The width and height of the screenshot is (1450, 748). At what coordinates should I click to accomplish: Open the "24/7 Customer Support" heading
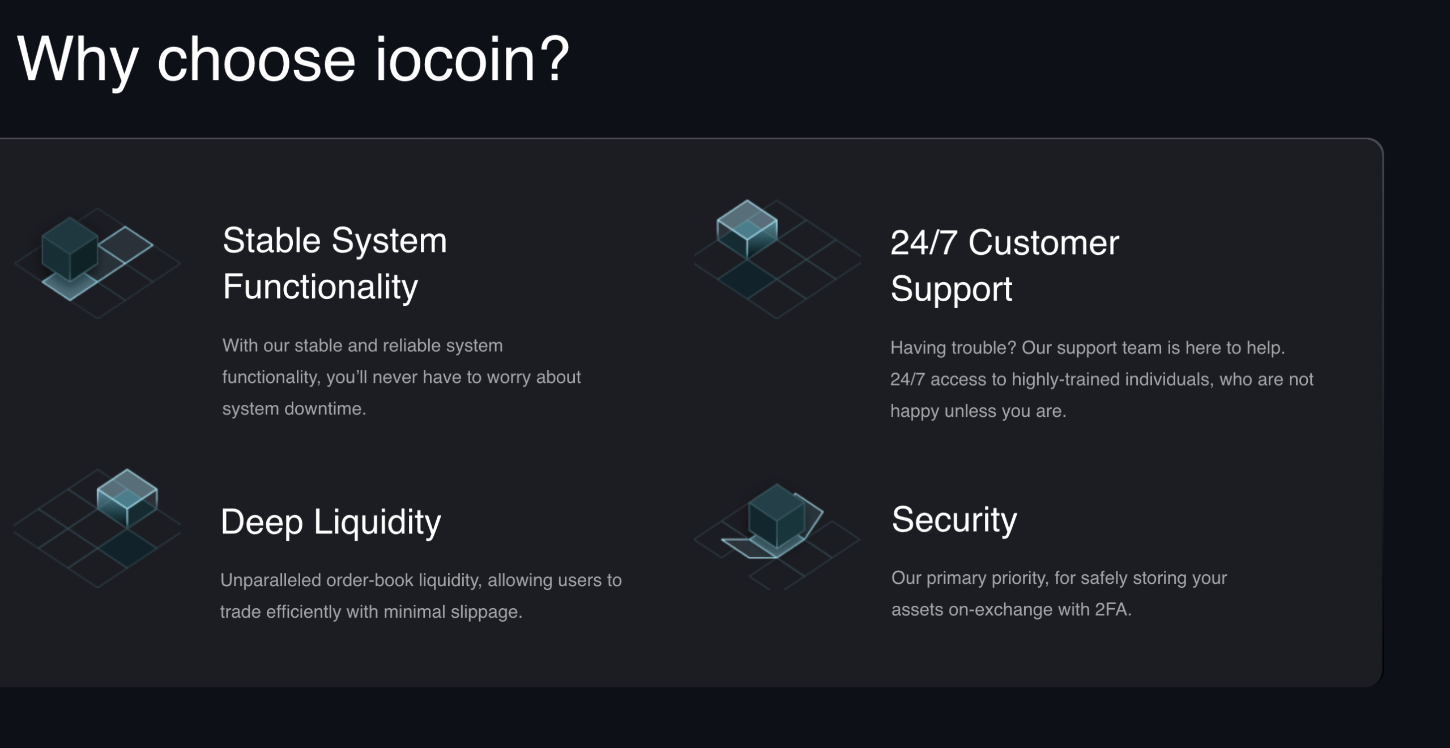(1004, 266)
